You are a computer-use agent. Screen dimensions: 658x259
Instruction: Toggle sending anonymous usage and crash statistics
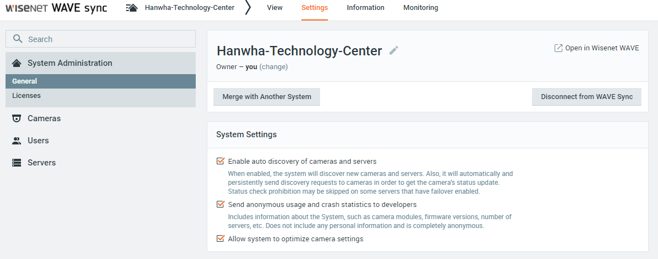point(220,204)
